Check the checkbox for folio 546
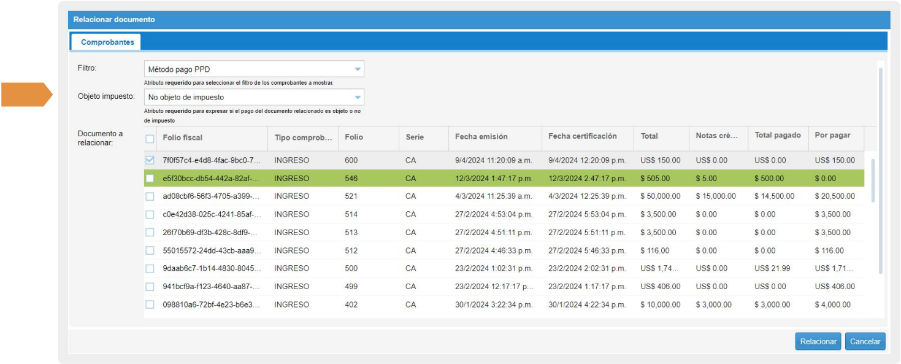 [150, 179]
